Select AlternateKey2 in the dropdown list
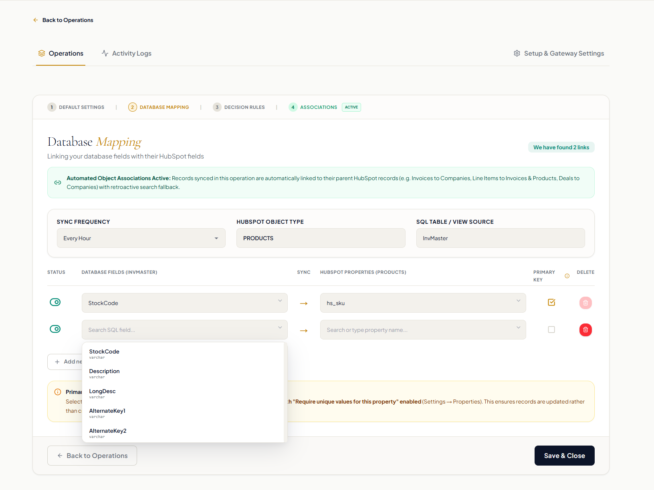Screen dimensions: 654x490 click(x=183, y=433)
